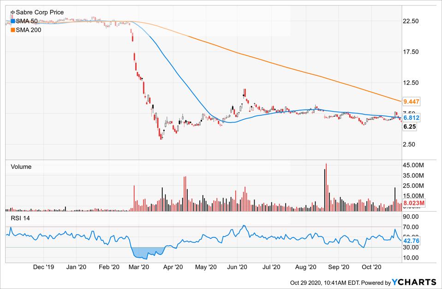Click the Dec '19 date axis label
The width and height of the screenshot is (442, 289).
click(43, 267)
